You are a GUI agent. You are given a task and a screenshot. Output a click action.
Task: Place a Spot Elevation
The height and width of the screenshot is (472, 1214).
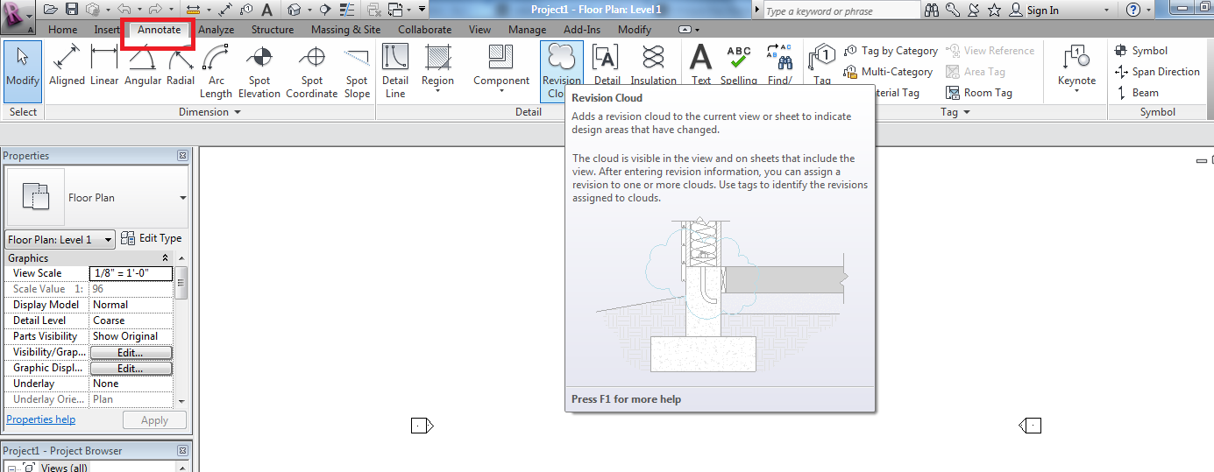coord(259,72)
